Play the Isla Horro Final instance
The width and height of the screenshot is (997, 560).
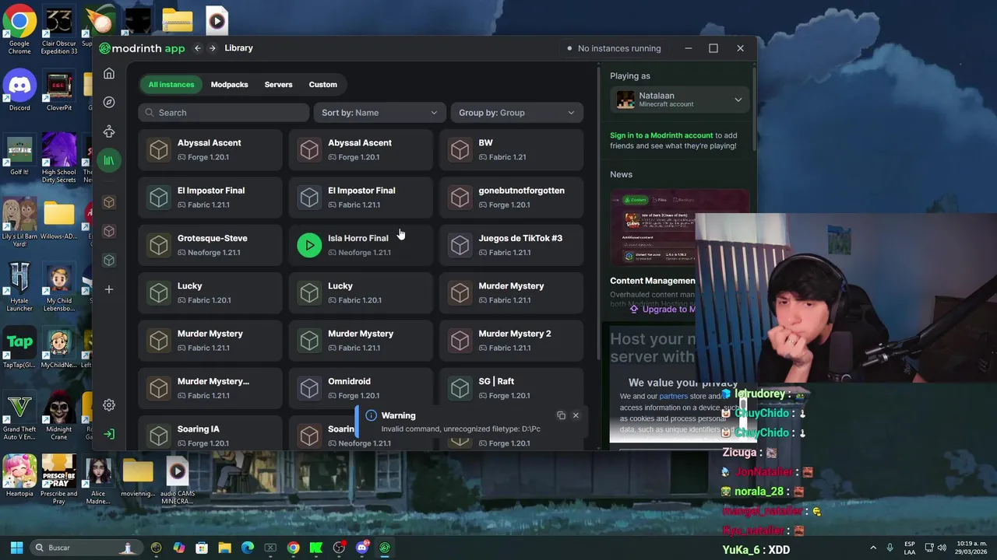(309, 245)
